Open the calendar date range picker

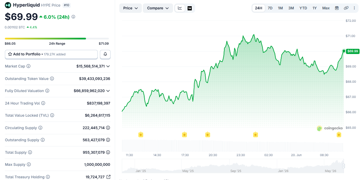tap(337, 8)
